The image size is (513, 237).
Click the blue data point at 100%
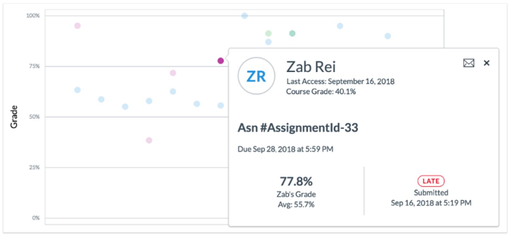pyautogui.click(x=244, y=16)
